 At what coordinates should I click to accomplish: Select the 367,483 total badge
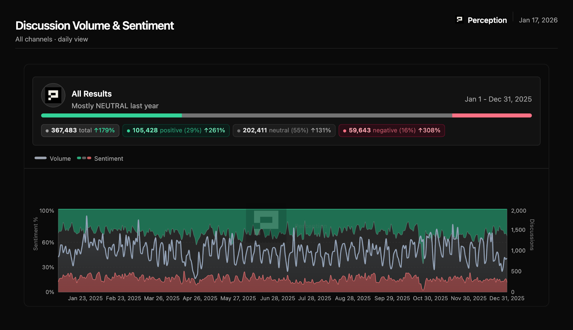click(80, 130)
